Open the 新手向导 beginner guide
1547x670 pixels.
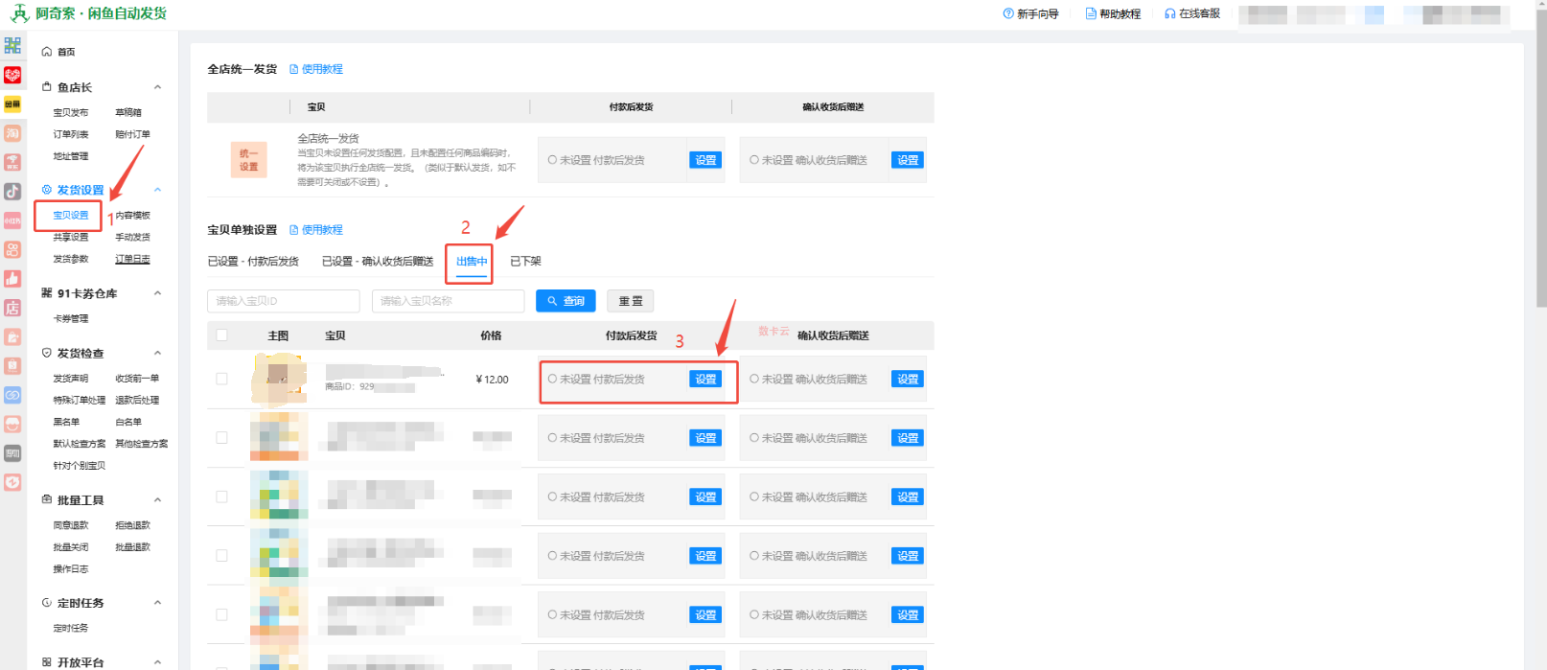[x=1031, y=14]
